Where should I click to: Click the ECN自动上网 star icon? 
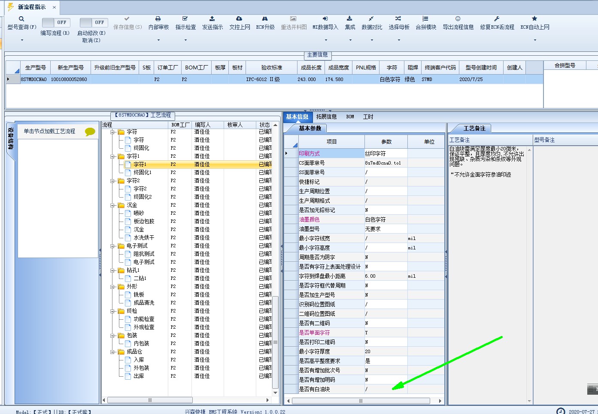(x=534, y=19)
